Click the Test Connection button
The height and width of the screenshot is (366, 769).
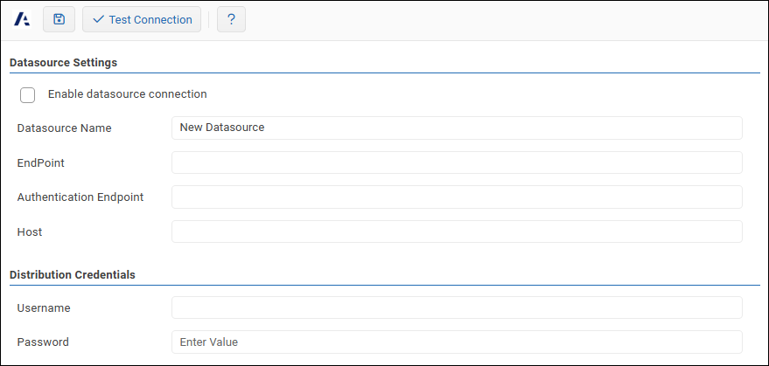pos(142,19)
